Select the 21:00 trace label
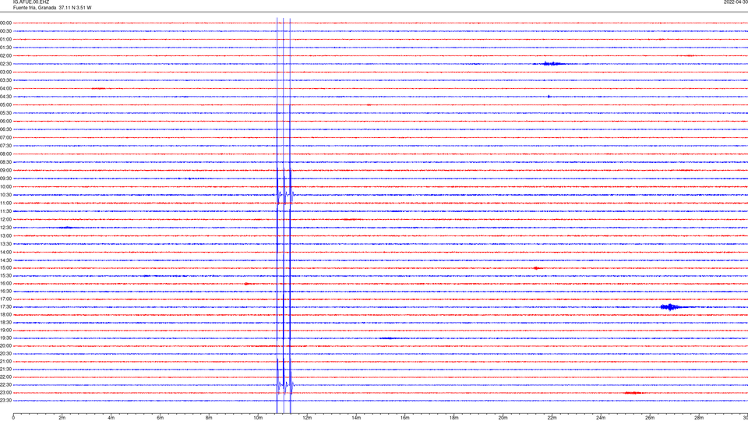The width and height of the screenshot is (748, 421). coord(5,361)
